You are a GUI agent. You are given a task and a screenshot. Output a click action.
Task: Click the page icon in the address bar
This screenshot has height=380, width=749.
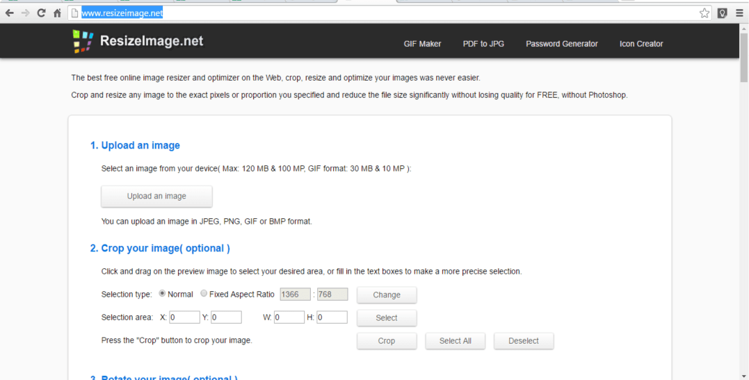point(74,13)
